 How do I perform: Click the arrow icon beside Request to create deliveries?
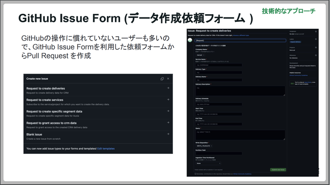click(x=168, y=88)
